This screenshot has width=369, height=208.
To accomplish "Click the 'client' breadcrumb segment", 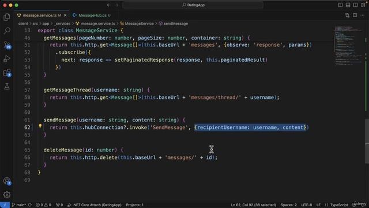I will coord(23,24).
